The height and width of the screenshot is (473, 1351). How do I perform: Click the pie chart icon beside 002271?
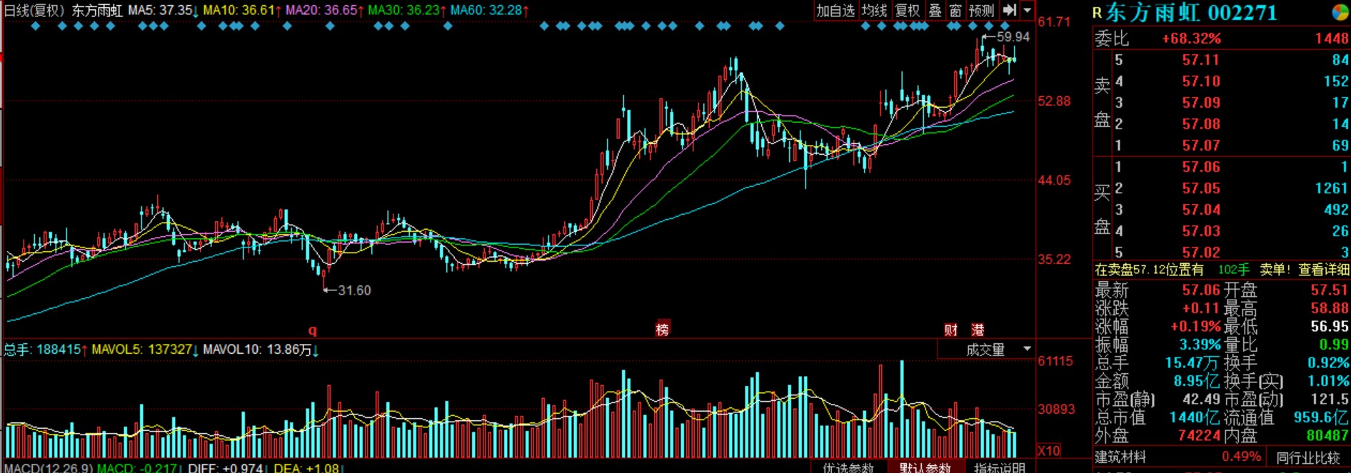1340,12
